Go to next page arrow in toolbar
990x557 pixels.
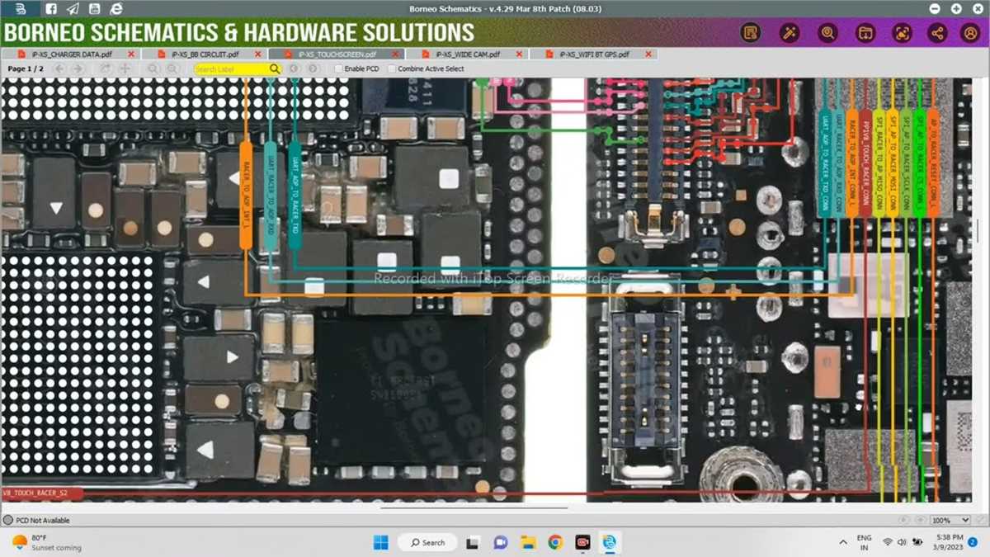pos(78,69)
